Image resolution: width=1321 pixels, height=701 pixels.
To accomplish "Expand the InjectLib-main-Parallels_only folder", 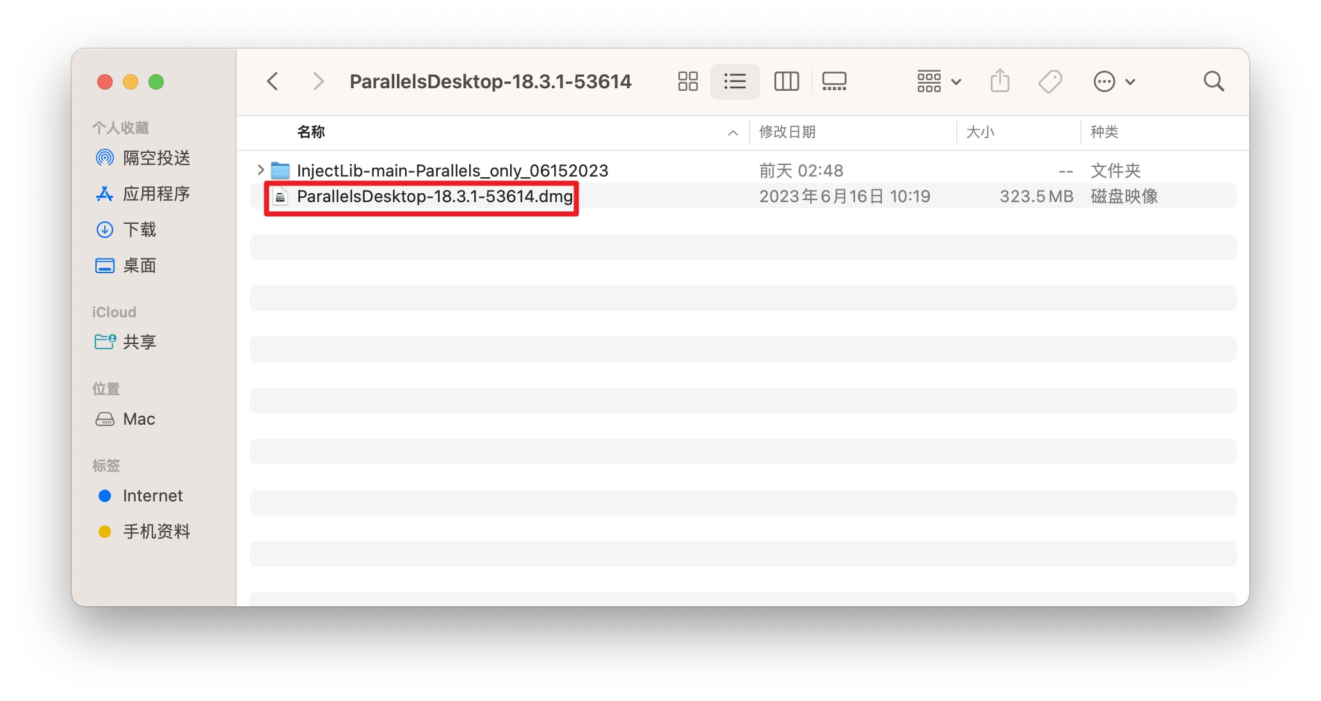I will coord(260,170).
